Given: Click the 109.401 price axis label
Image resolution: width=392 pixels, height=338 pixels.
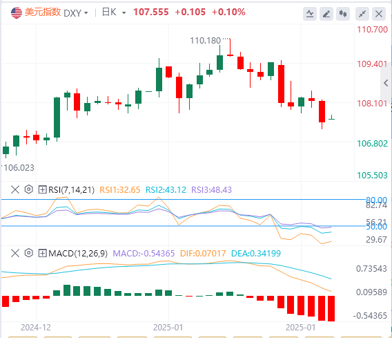Looking at the screenshot, I should tap(372, 64).
